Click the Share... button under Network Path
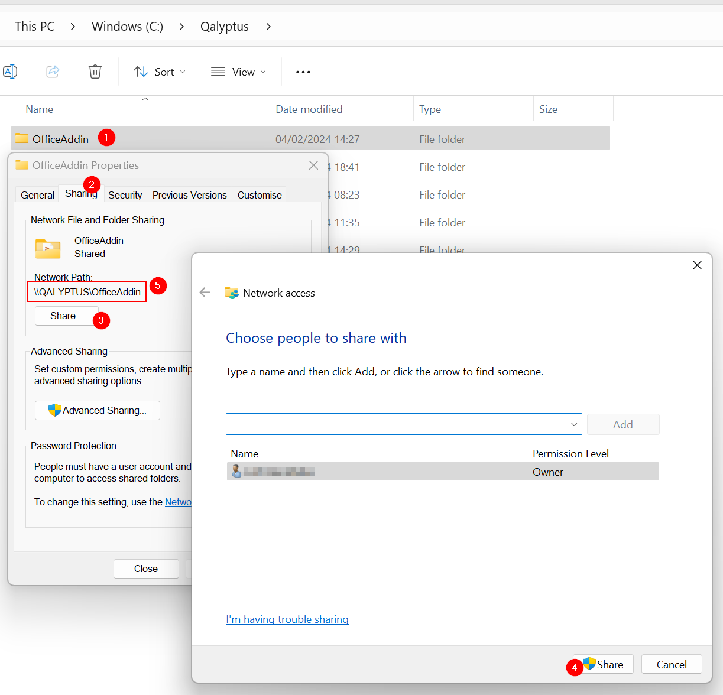Viewport: 723px width, 695px height. point(66,316)
